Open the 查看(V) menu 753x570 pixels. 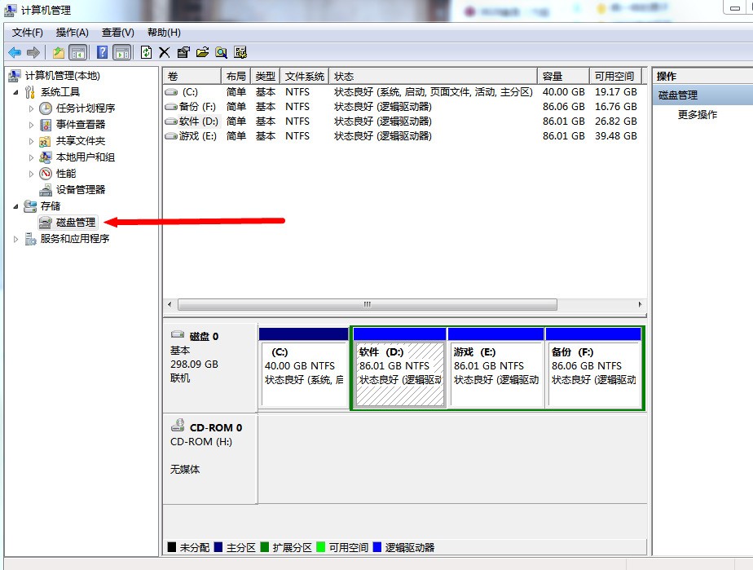pyautogui.click(x=117, y=33)
